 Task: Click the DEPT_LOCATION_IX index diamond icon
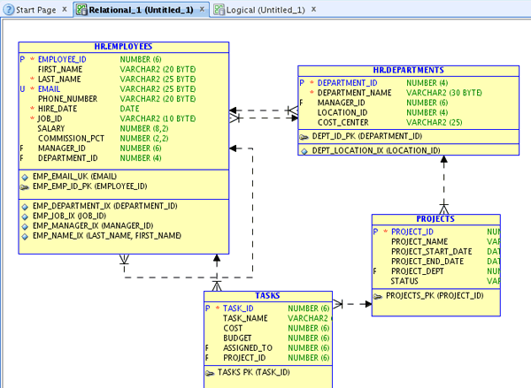(304, 150)
